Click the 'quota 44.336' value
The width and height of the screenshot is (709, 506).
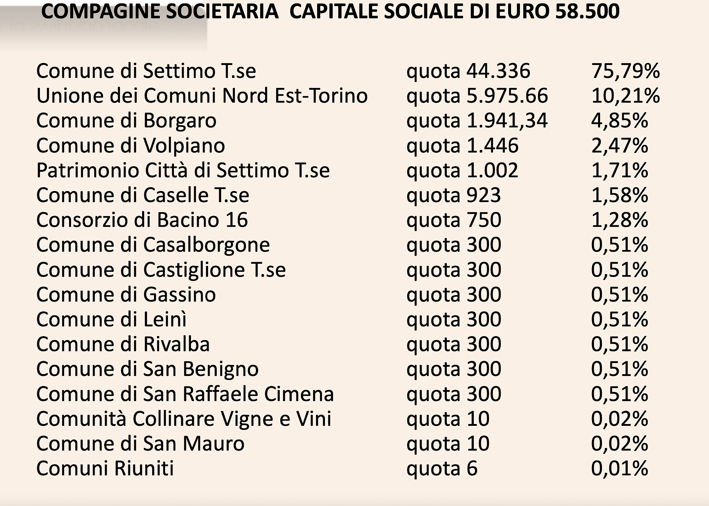click(x=468, y=71)
